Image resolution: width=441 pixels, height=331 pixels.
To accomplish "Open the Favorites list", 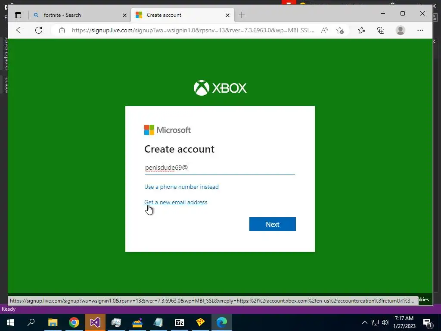I will pos(362,30).
